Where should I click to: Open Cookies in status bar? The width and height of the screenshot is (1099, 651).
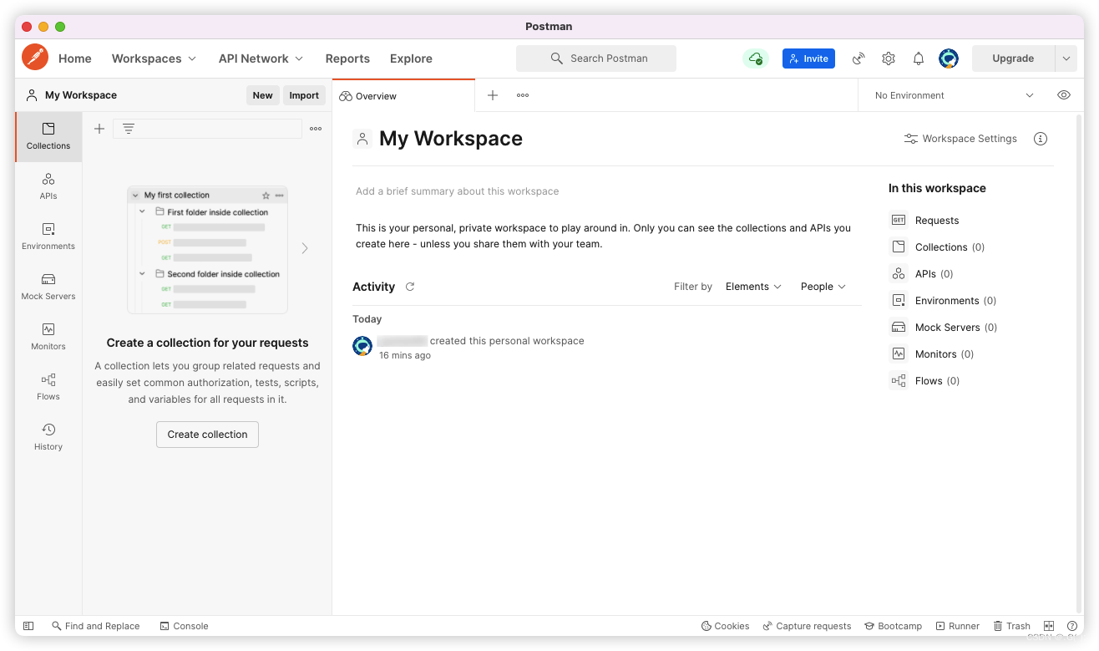[x=725, y=626]
